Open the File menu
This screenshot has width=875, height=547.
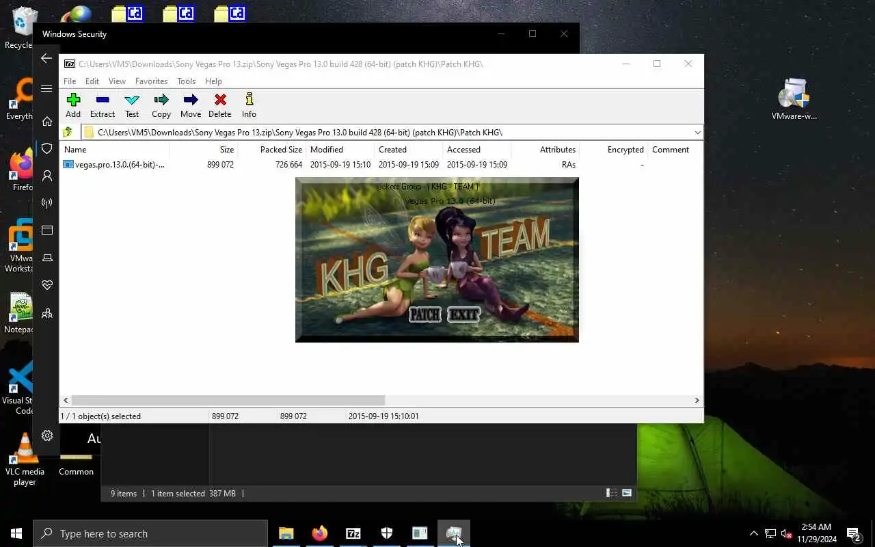click(70, 81)
